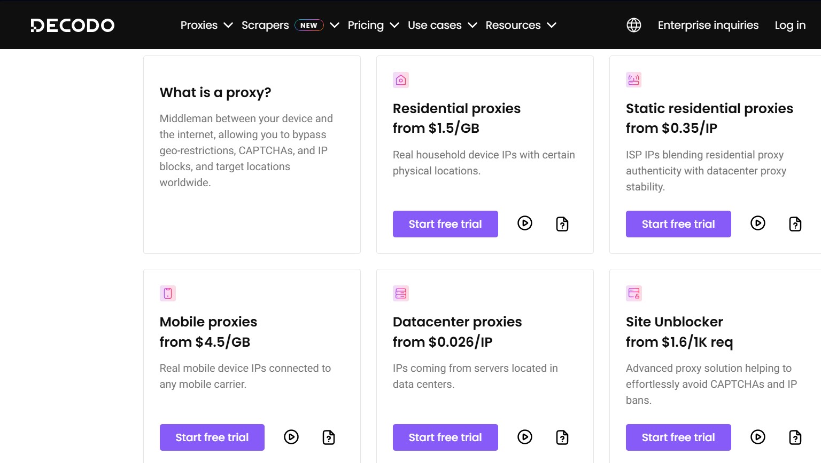Open the Residential proxies help document
The width and height of the screenshot is (821, 463).
[x=562, y=224]
